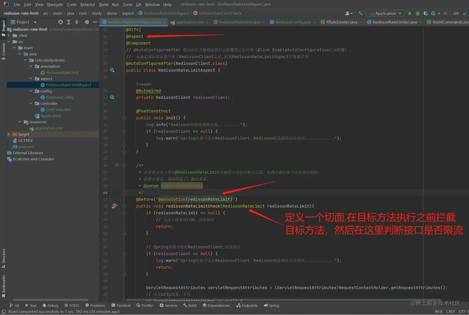Select opened file locator target icon in Project panel
Screen dimensions: 469x315
point(60,22)
